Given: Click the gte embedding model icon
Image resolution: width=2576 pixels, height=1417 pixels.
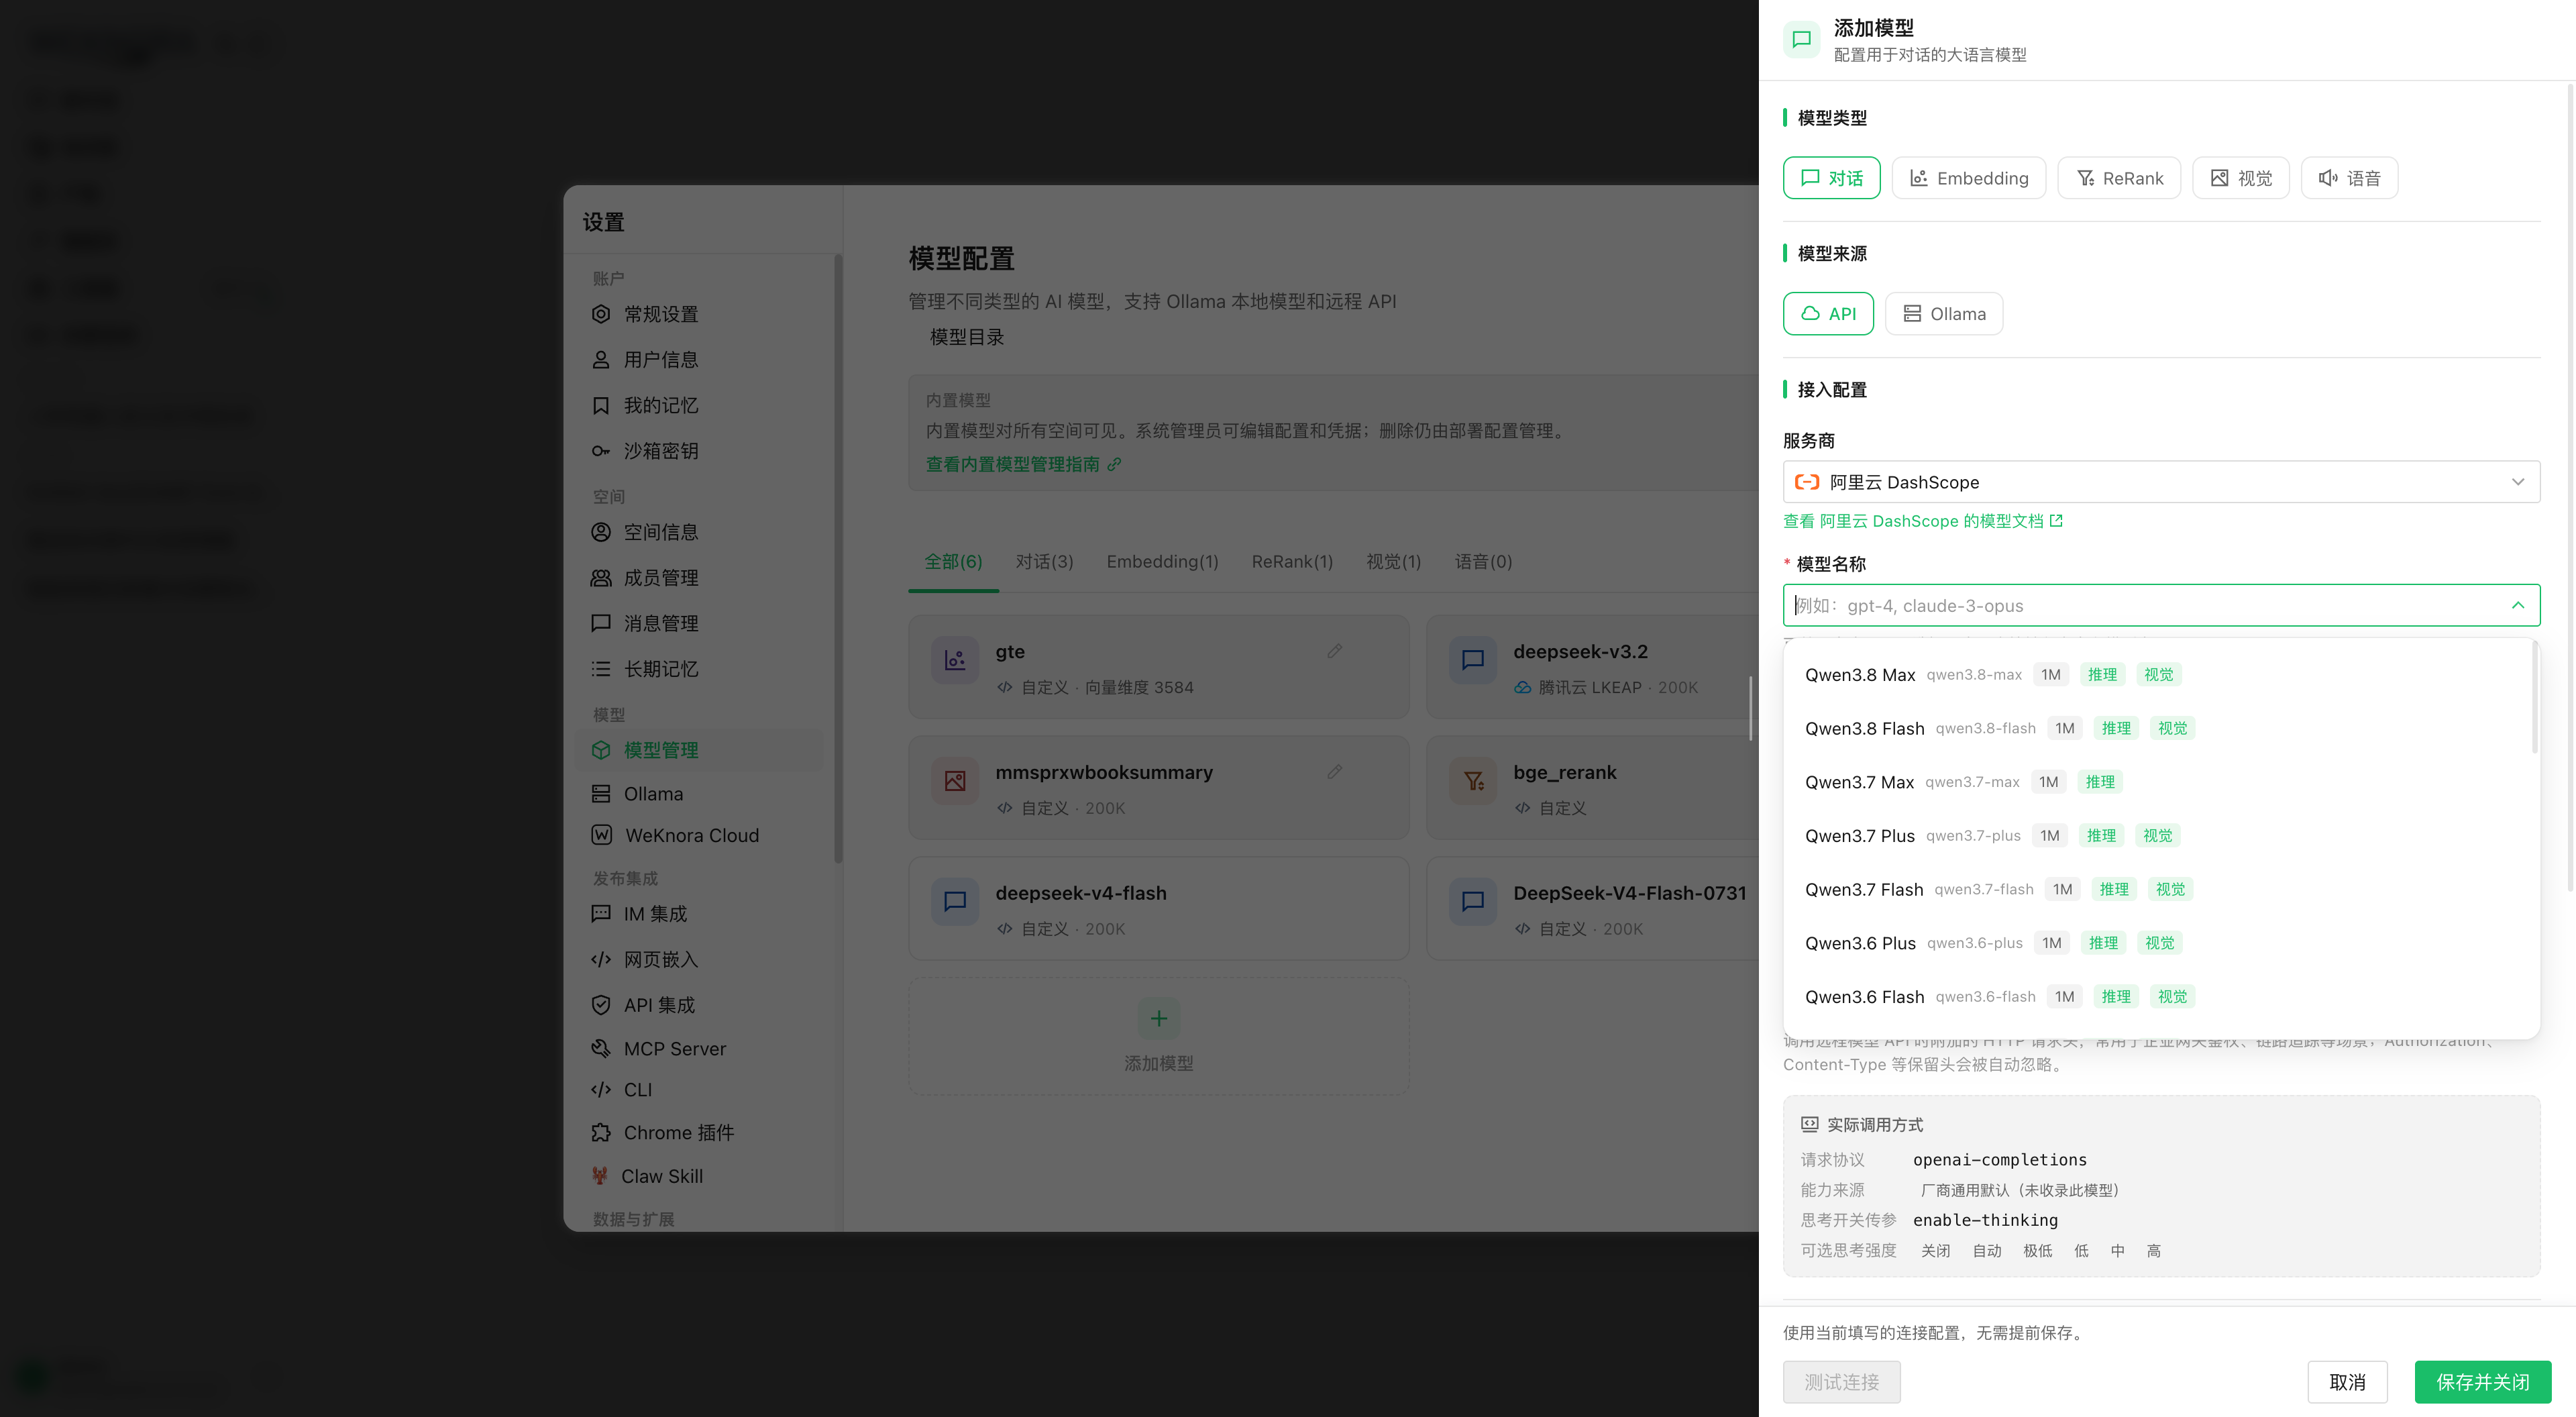Looking at the screenshot, I should 955,660.
